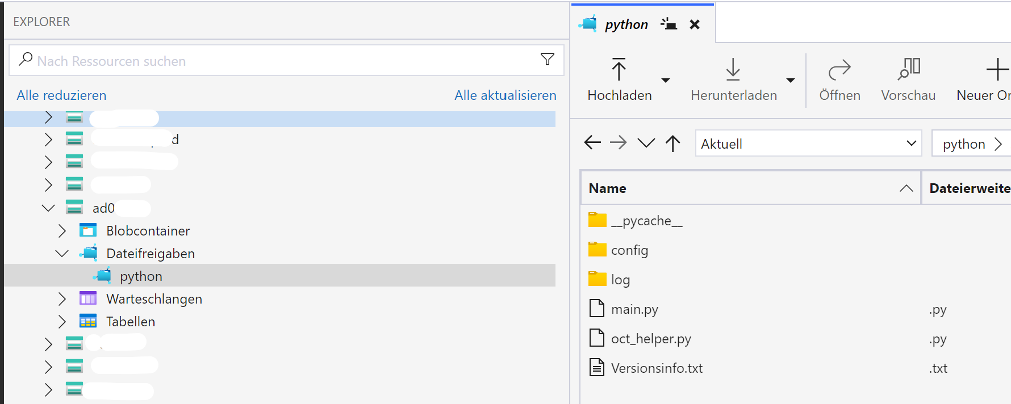This screenshot has height=404, width=1011.
Task: Sort by the Name column header
Action: click(x=607, y=188)
